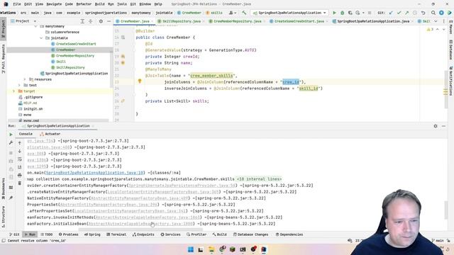Image resolution: width=454 pixels, height=255 pixels.
Task: Open the Endpoints tool window
Action: [x=143, y=234]
